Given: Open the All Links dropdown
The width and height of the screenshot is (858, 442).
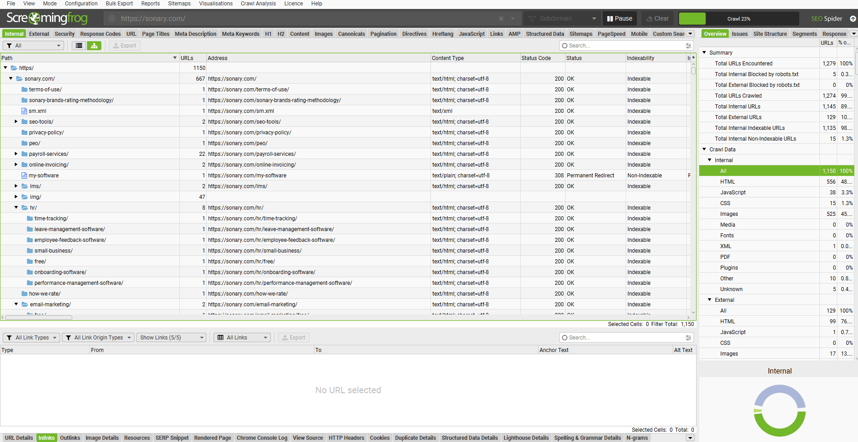Looking at the screenshot, I should [x=242, y=338].
